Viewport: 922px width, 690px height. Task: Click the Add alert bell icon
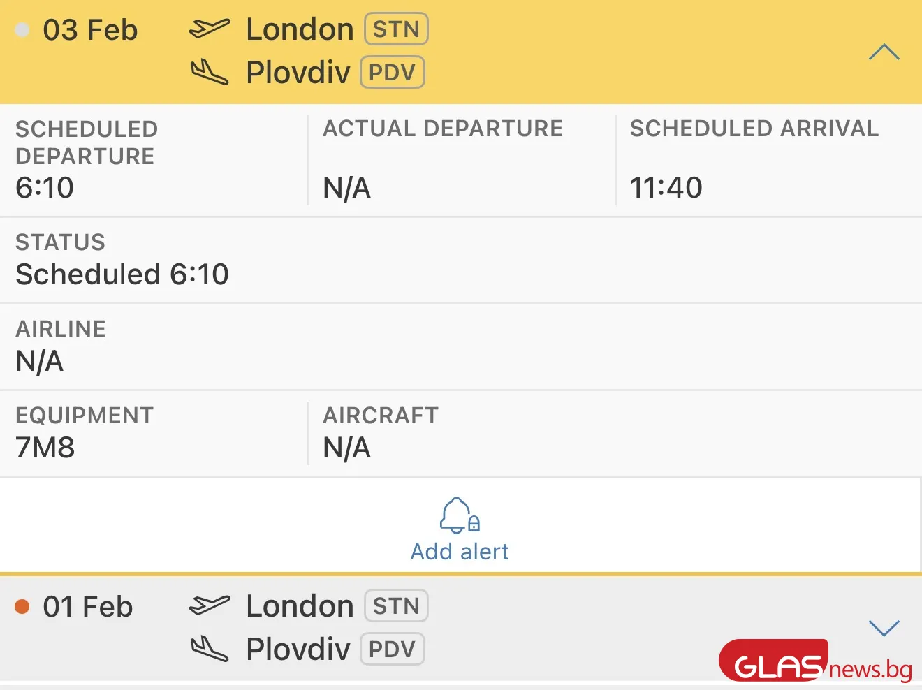click(x=459, y=515)
